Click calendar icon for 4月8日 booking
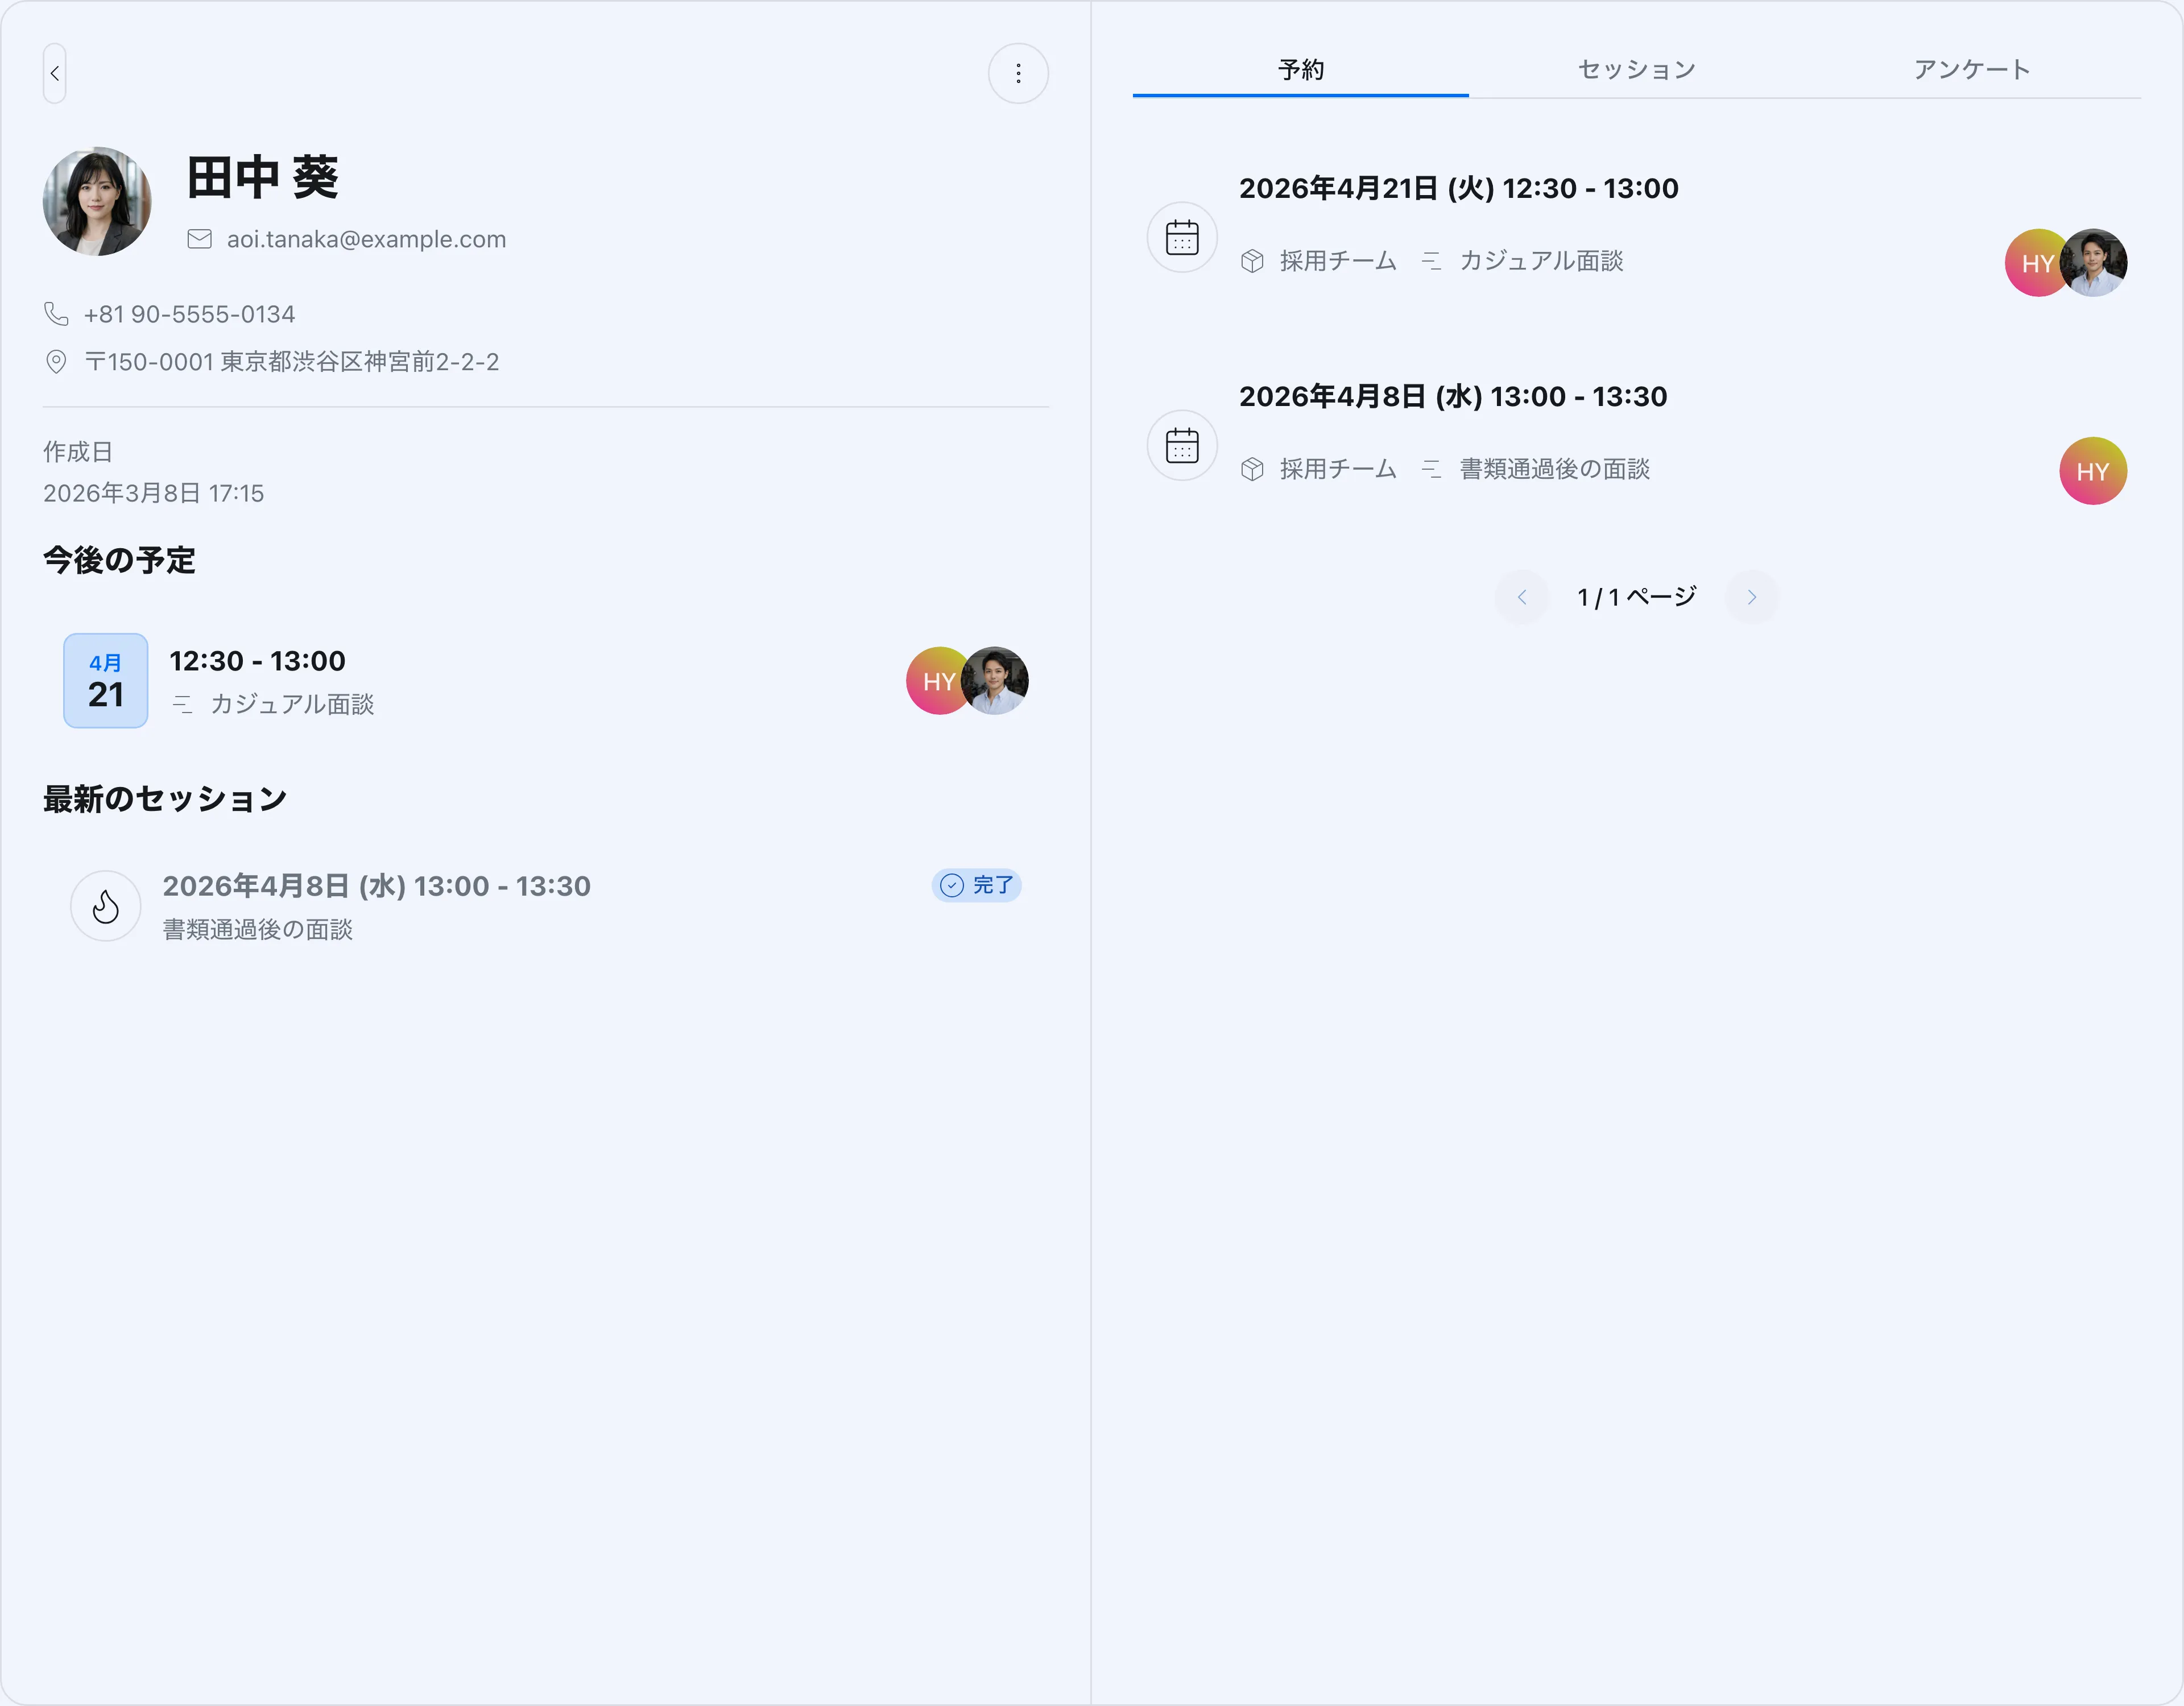Screen dimensions: 2184x1706 click(1182, 446)
